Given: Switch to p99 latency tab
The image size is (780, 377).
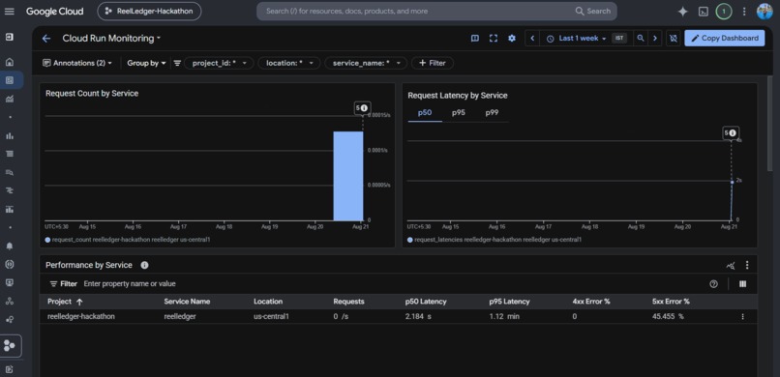Looking at the screenshot, I should (x=492, y=113).
